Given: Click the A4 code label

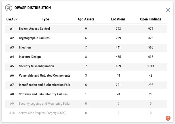Looking at the screenshot, I should point(12,57).
